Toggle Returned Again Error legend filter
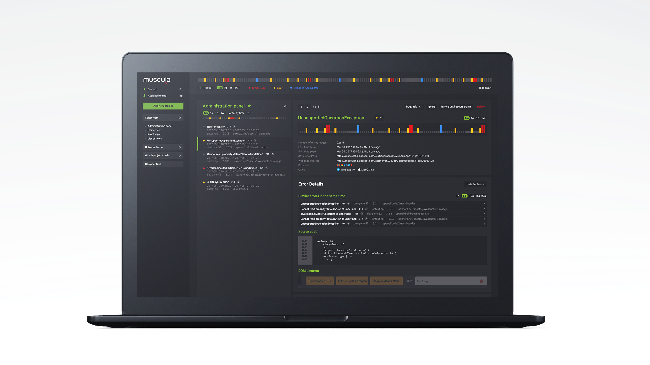This screenshot has width=650, height=365. pyautogui.click(x=304, y=88)
